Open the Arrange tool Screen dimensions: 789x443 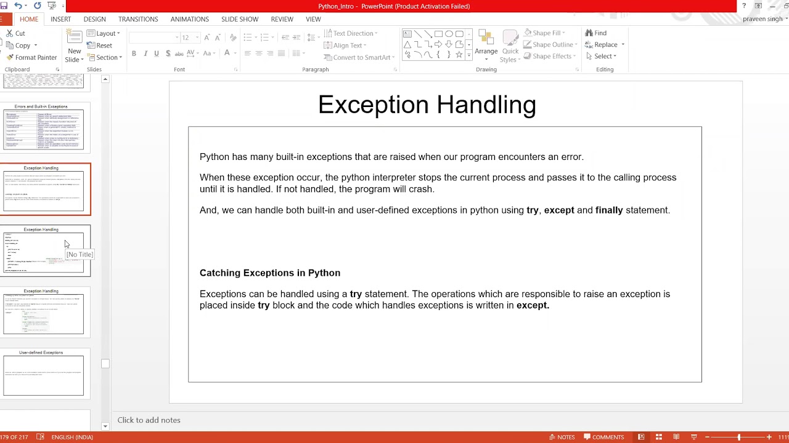pos(486,46)
